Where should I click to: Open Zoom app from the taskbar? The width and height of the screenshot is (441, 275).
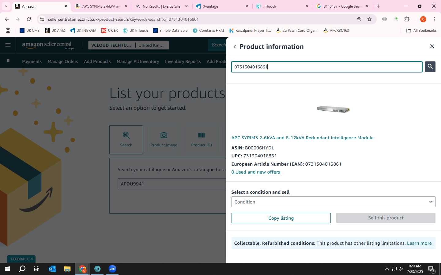click(x=112, y=269)
